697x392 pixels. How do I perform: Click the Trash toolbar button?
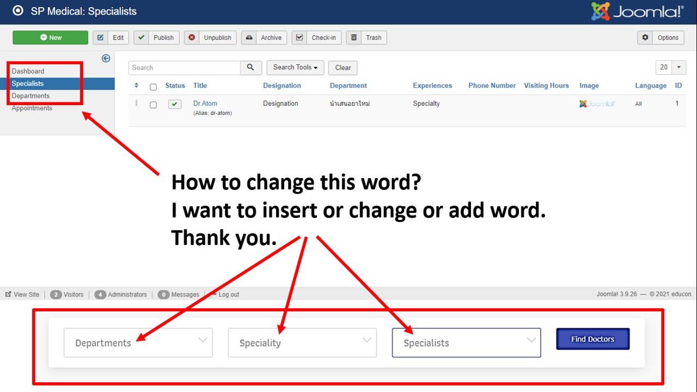click(366, 38)
